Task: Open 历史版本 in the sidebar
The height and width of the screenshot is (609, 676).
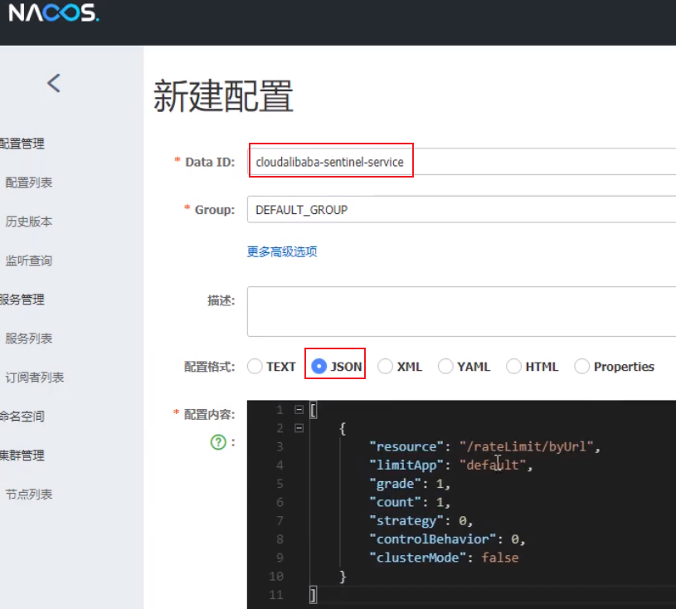Action: [x=29, y=222]
